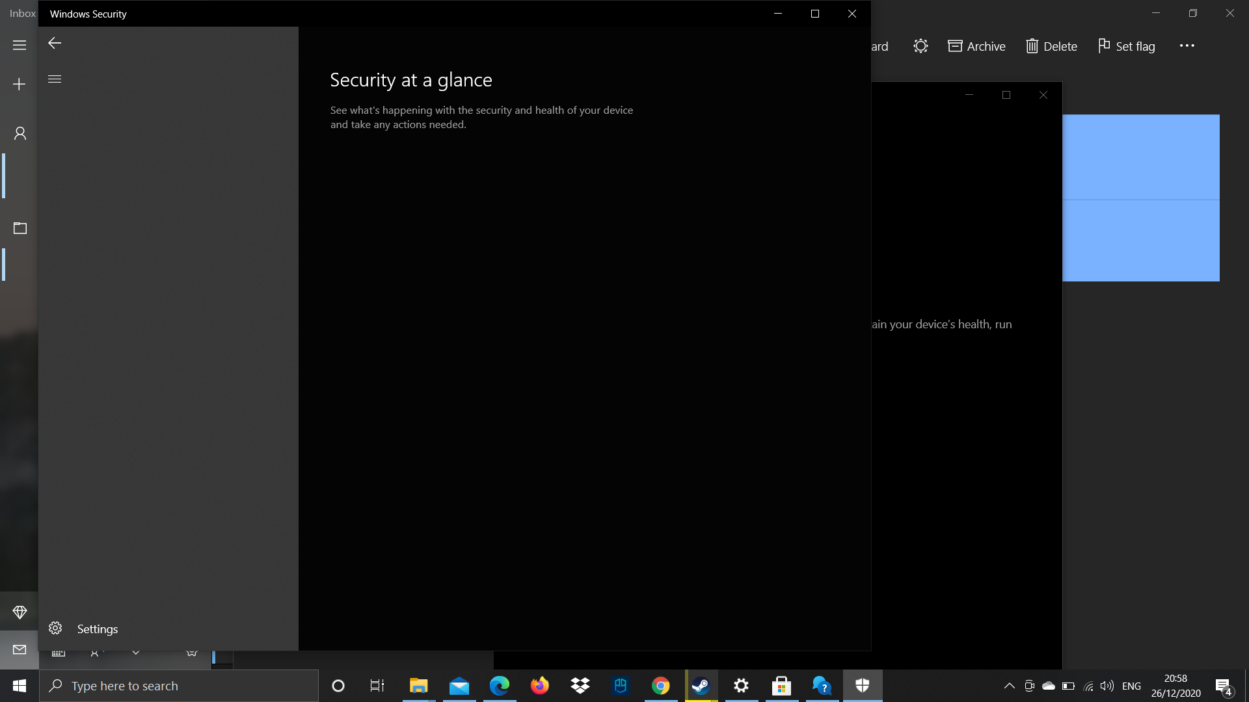Open Windows Security Settings gear icon
Image resolution: width=1249 pixels, height=702 pixels.
point(55,628)
